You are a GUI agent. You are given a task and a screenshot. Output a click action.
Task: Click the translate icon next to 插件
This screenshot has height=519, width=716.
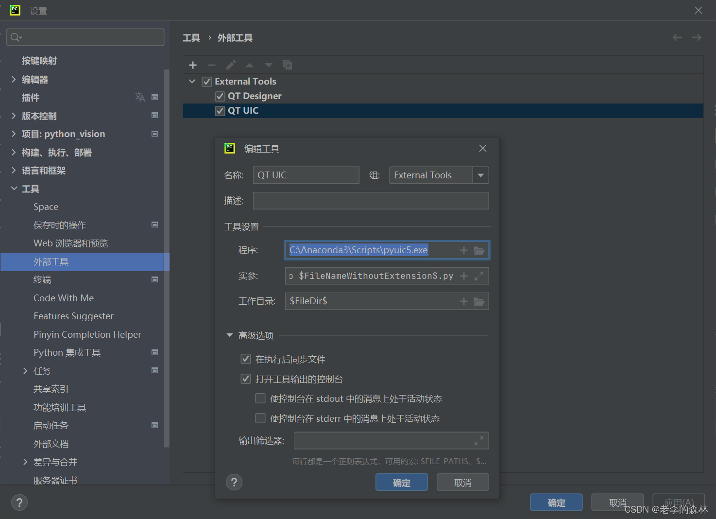(x=140, y=97)
